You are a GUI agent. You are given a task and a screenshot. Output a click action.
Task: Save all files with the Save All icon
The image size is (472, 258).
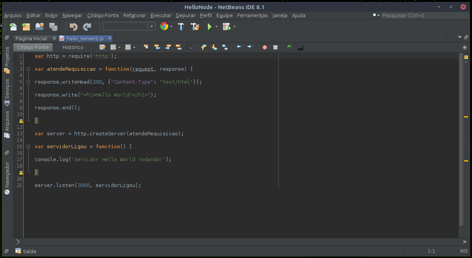coord(53,26)
